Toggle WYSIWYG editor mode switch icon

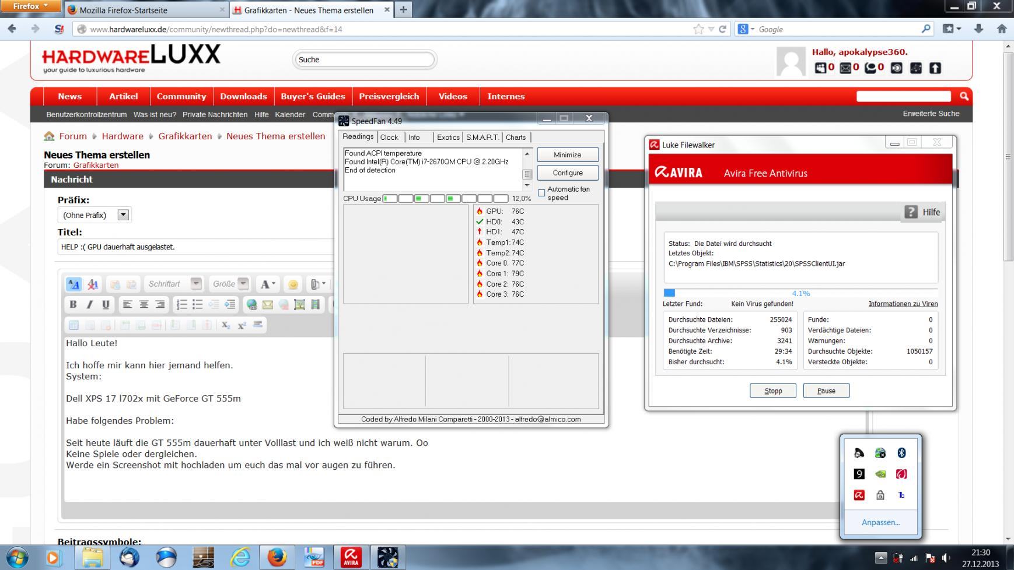[74, 284]
